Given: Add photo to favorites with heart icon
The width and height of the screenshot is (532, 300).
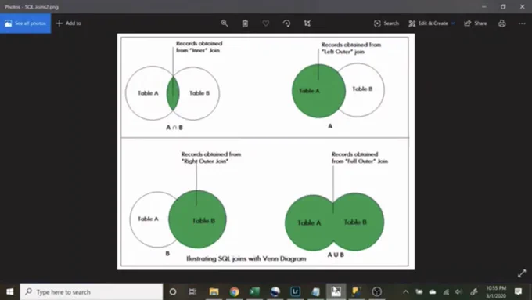Looking at the screenshot, I should point(266,23).
